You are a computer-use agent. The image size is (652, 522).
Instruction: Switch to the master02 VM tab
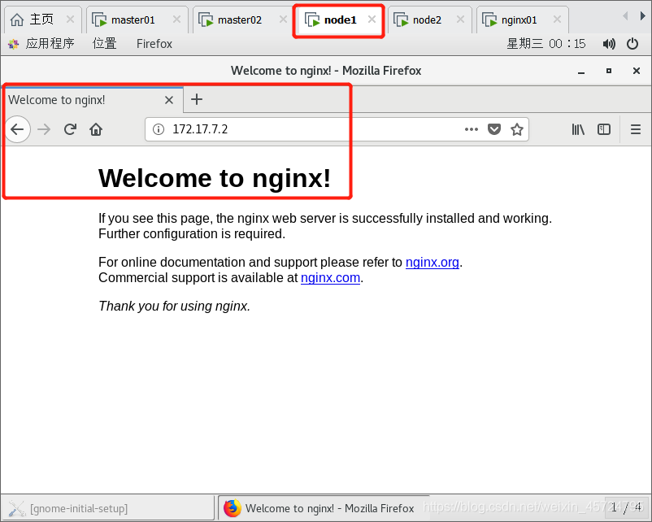[241, 20]
